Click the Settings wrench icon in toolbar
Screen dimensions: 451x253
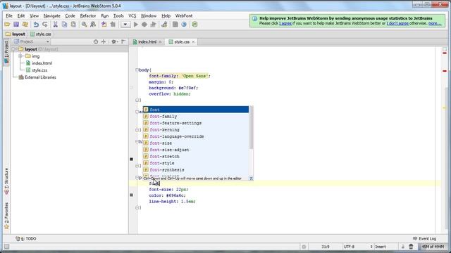164,25
